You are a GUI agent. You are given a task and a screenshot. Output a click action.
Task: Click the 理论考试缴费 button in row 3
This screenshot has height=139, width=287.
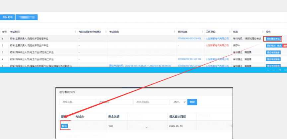(x=273, y=53)
